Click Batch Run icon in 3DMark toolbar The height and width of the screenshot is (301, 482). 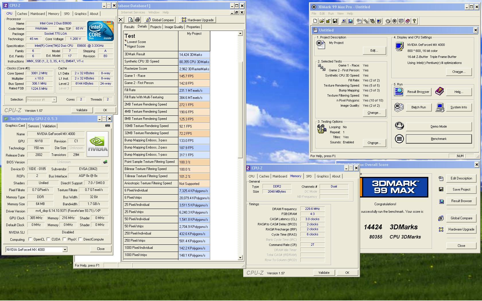tap(401, 21)
